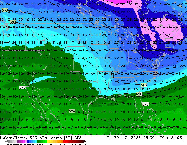The image size is (187, 145).
Task: Click the bright red swatch in the legend
Action: point(64,141)
